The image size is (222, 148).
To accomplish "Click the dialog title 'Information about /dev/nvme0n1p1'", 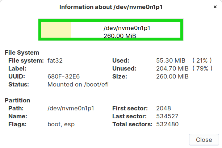I will click(111, 7).
